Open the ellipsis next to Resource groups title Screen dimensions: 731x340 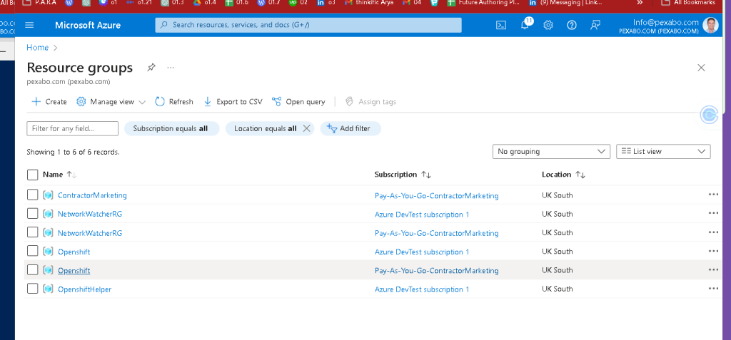171,68
